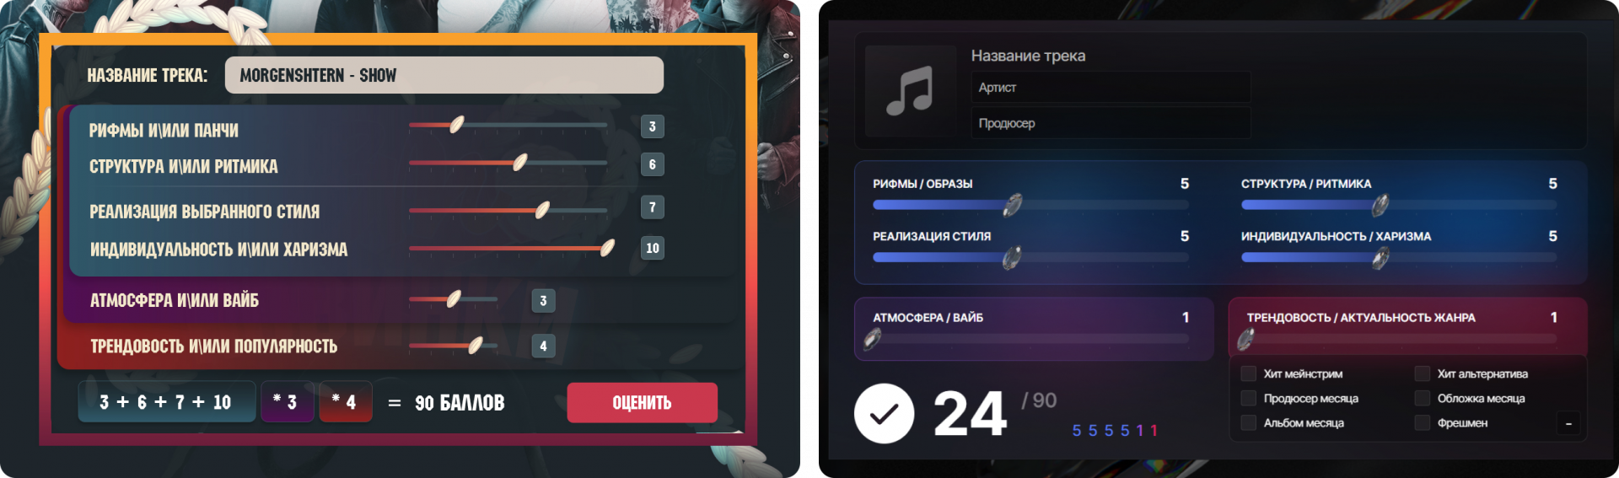Click the Индивидуальность / Харизма blue slider handle

1380,258
